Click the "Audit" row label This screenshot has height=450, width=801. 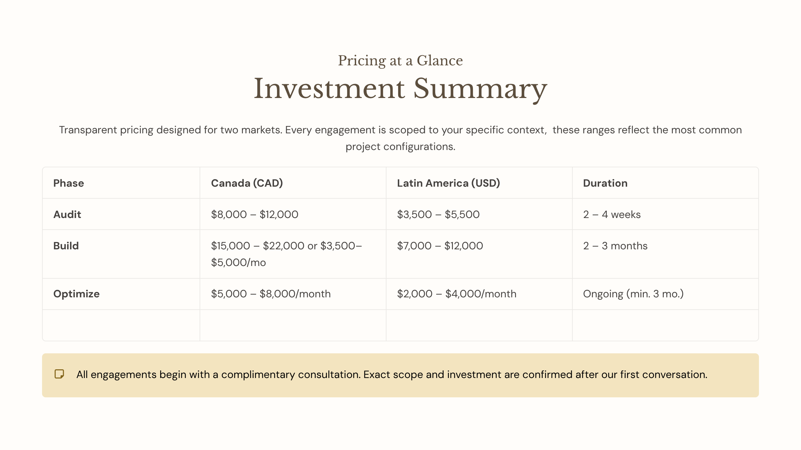click(x=67, y=214)
